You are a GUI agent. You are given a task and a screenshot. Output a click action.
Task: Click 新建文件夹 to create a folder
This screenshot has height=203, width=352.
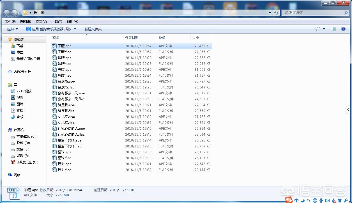click(93, 29)
